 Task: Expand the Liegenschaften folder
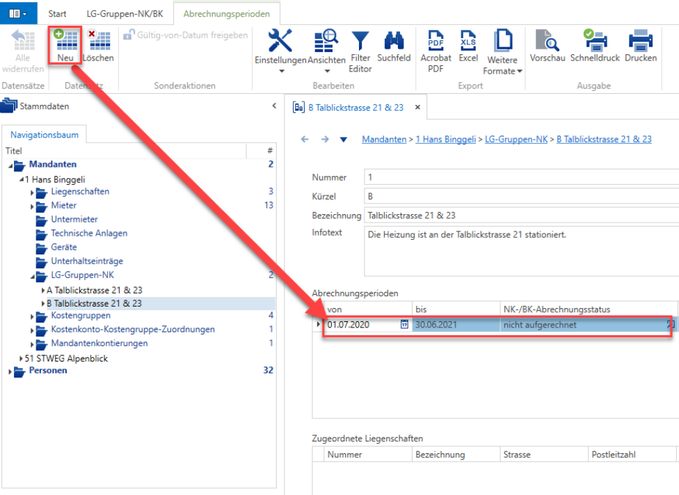coord(32,193)
